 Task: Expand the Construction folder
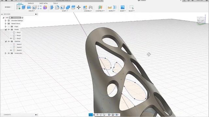[6, 53]
